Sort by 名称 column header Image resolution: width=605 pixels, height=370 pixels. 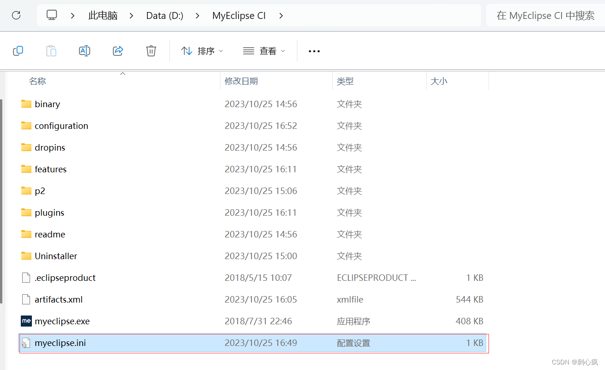point(37,81)
